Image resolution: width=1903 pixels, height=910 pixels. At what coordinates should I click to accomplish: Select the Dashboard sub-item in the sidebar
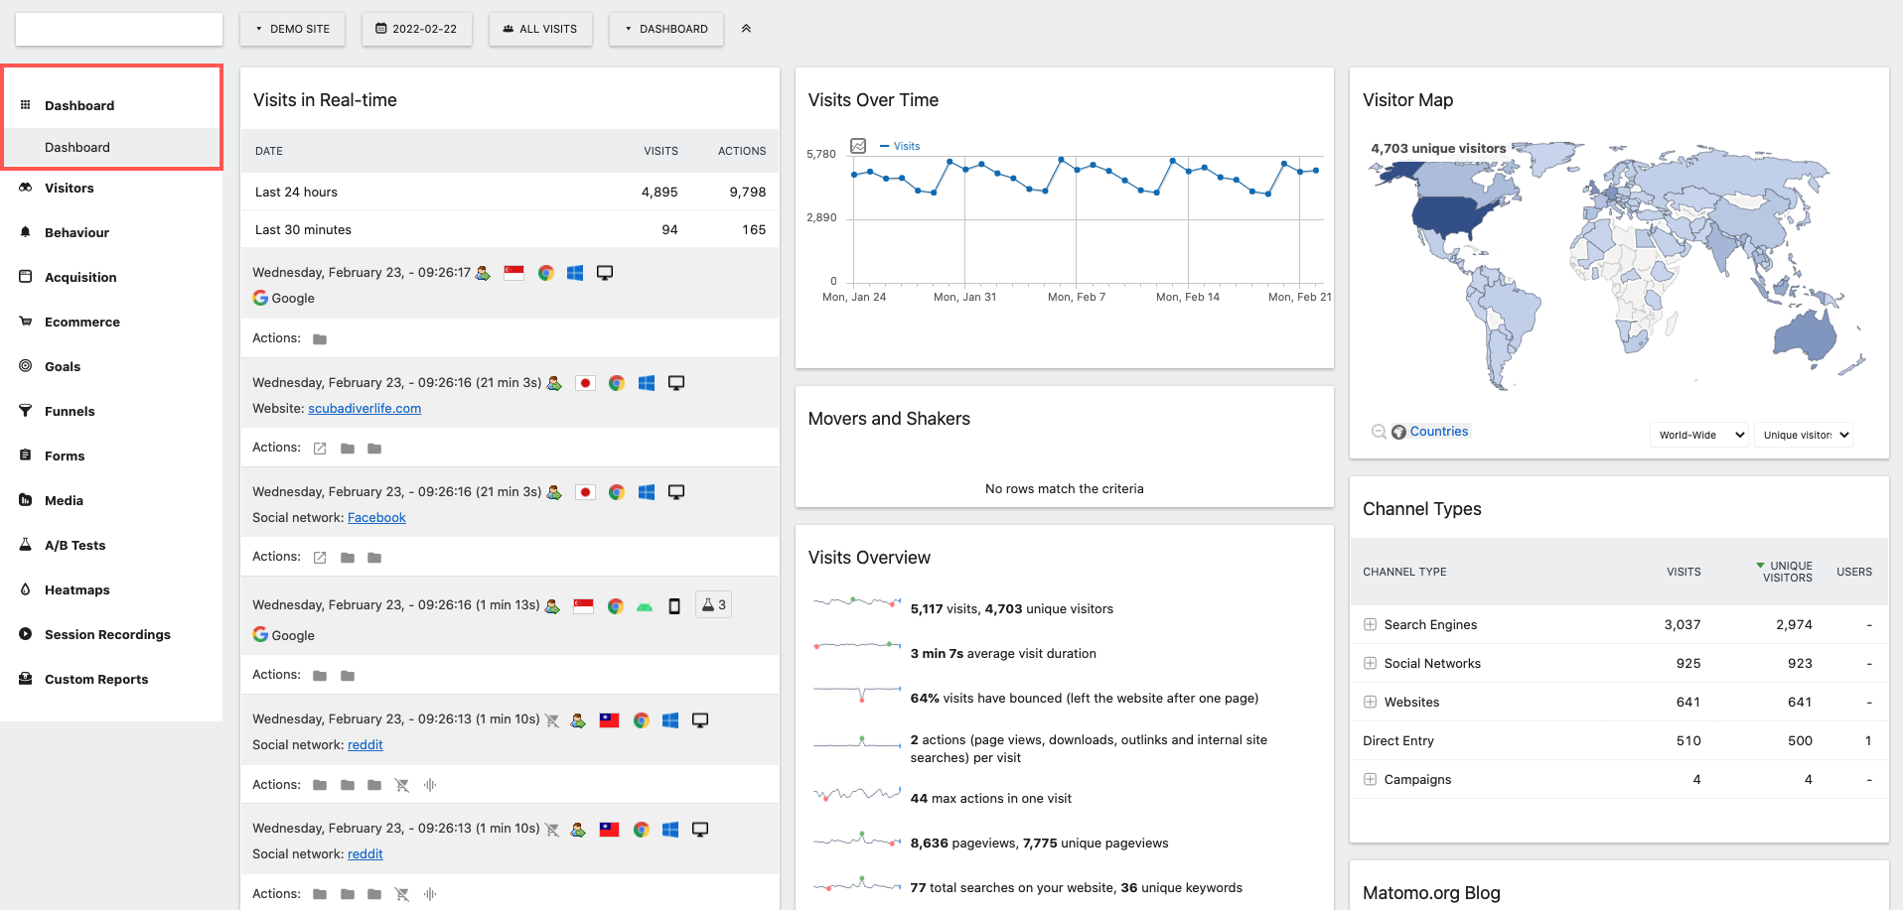pyautogui.click(x=111, y=147)
